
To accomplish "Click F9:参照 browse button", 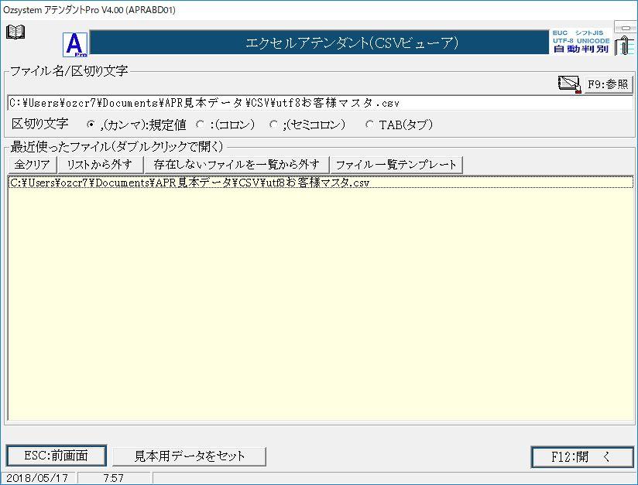I will (609, 84).
